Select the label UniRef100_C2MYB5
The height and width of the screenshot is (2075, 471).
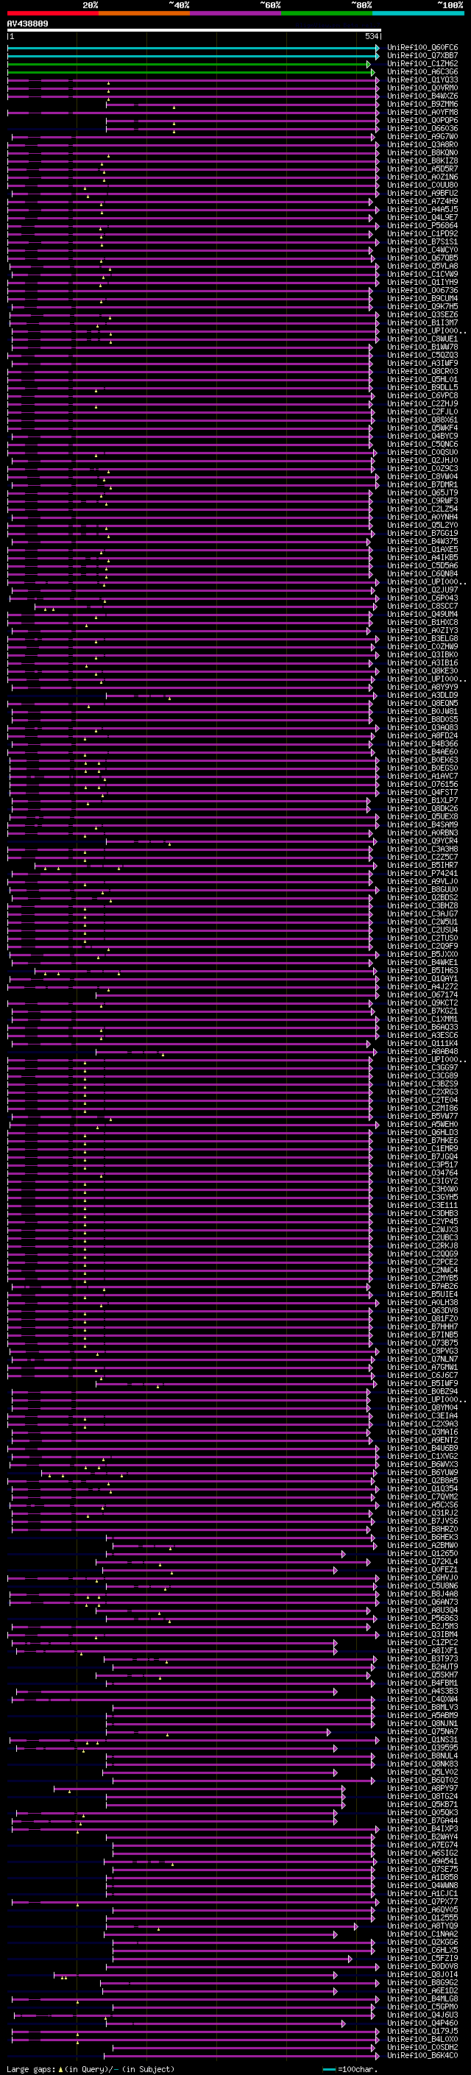[x=422, y=1279]
